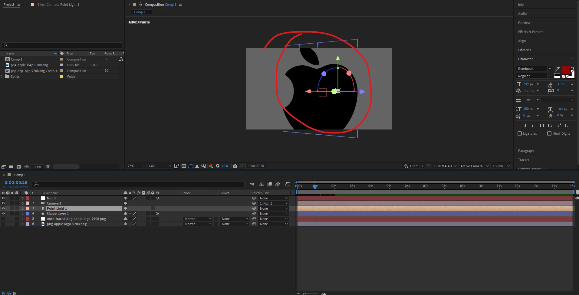Click the swap fill and stroke arrow

pos(572,68)
